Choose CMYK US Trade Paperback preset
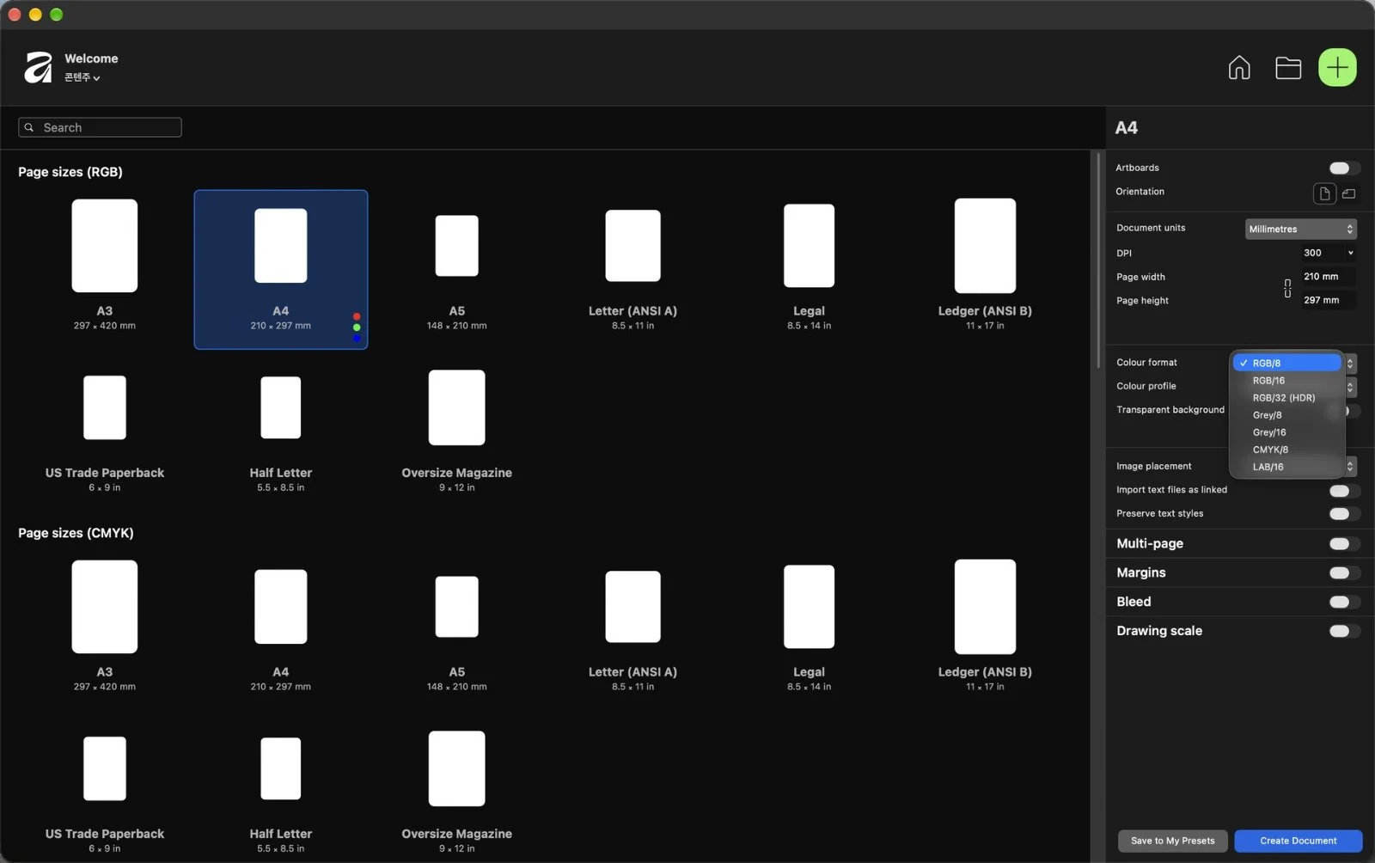This screenshot has height=863, width=1375. click(105, 794)
